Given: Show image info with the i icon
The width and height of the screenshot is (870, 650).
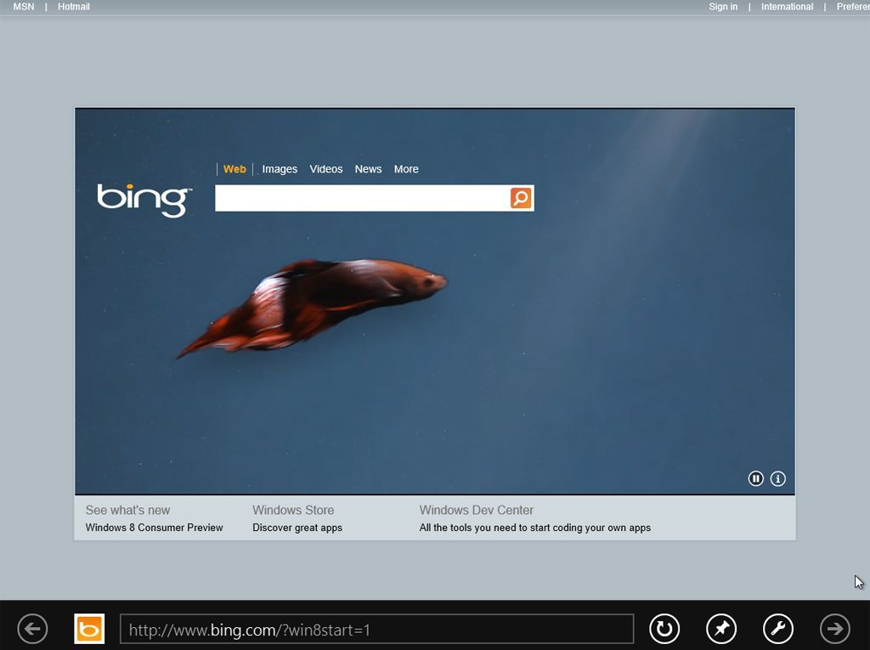Looking at the screenshot, I should pos(778,478).
